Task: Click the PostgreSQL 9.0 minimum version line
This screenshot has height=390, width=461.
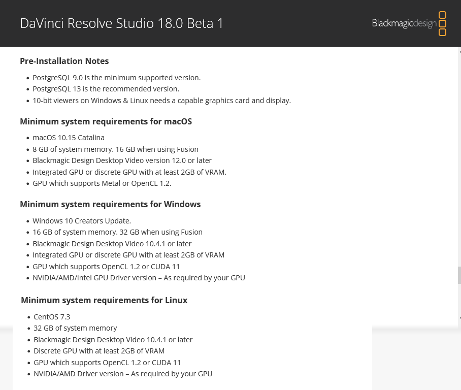Action: (x=116, y=78)
